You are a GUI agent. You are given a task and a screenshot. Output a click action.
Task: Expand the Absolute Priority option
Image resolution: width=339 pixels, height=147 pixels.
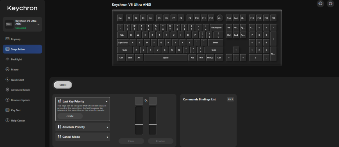tap(82, 127)
